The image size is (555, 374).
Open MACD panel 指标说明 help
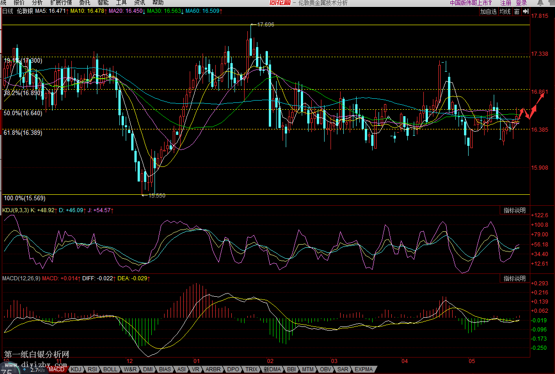point(515,278)
